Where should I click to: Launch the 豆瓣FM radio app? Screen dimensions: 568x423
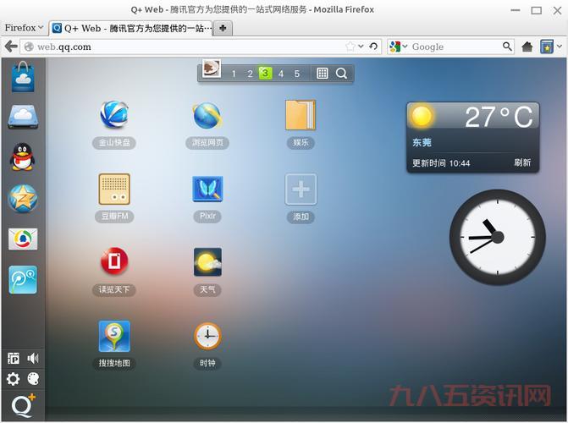point(114,189)
